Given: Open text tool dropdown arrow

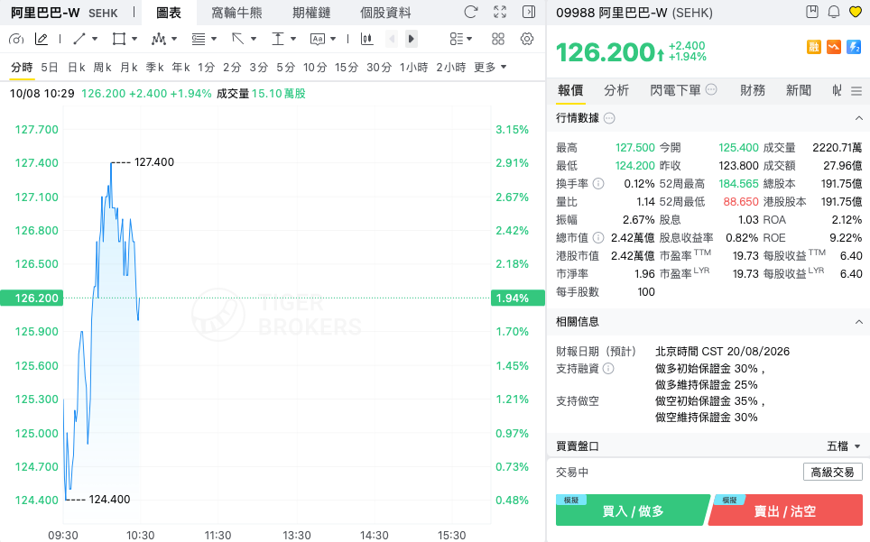Looking at the screenshot, I should [333, 39].
